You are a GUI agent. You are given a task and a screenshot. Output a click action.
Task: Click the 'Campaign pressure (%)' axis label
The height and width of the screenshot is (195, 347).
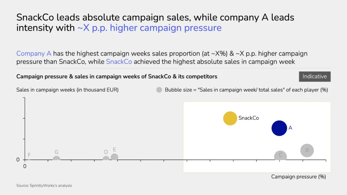299,177
